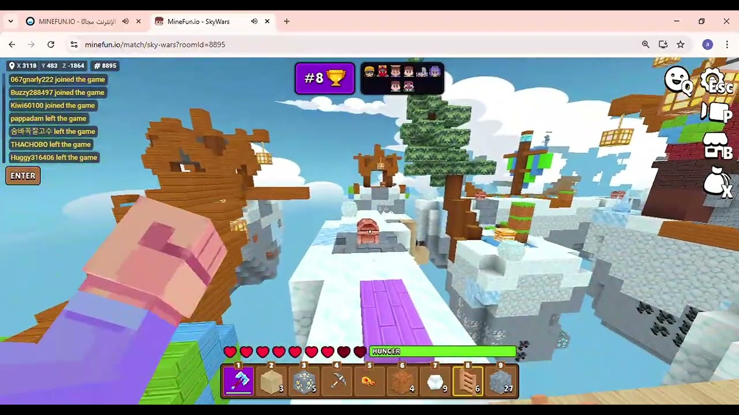
Task: Click the yellow-helmet player avatar
Action: click(x=369, y=71)
